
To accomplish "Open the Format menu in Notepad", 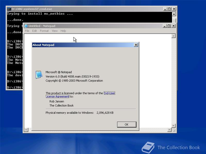I will (x=44, y=31).
